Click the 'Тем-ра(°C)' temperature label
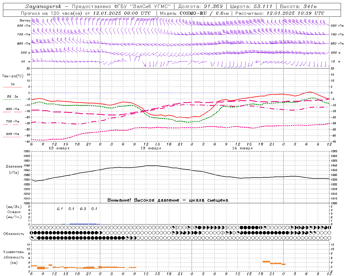Screen dimensions: 345x276 click(13, 76)
